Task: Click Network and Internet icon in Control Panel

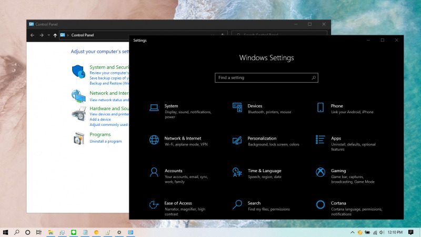Action: [78, 96]
